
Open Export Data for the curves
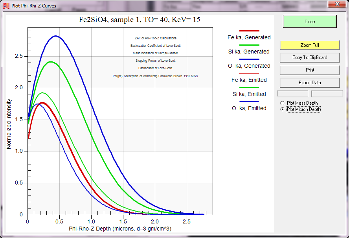[x=310, y=83]
